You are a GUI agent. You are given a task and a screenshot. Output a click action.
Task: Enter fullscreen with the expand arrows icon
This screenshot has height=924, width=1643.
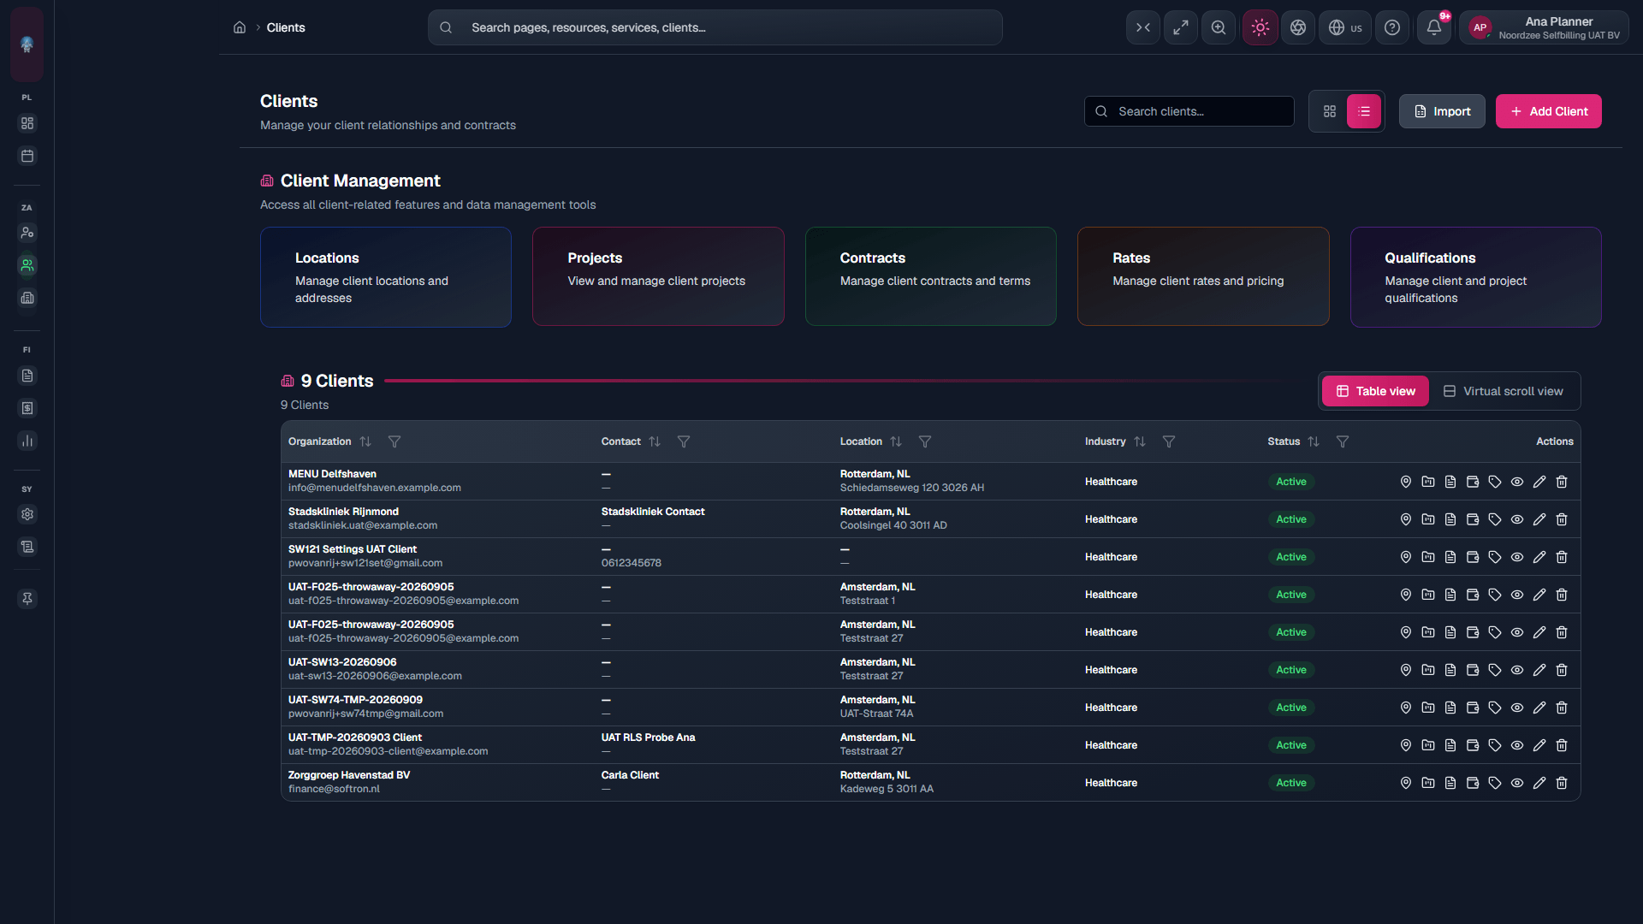(x=1181, y=27)
